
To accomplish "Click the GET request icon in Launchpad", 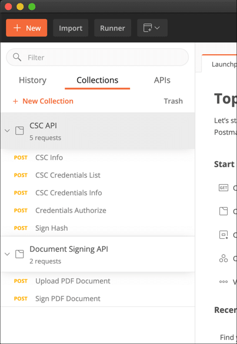I will point(223,188).
